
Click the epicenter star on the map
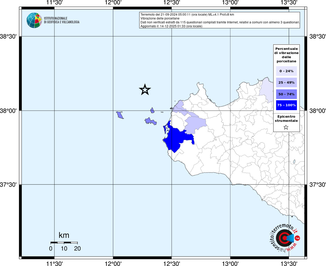[145, 90]
